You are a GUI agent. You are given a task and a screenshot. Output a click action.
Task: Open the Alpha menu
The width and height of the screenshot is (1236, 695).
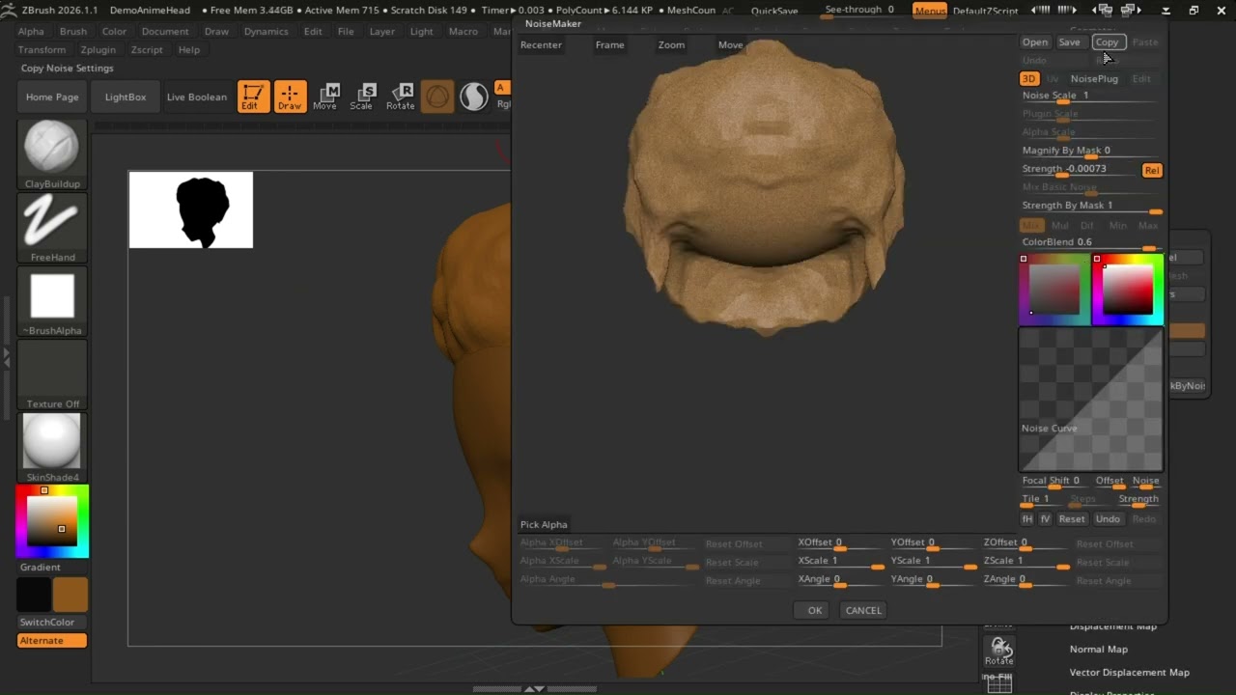tap(31, 31)
